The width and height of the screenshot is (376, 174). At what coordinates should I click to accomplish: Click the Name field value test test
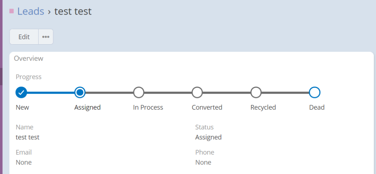point(28,137)
